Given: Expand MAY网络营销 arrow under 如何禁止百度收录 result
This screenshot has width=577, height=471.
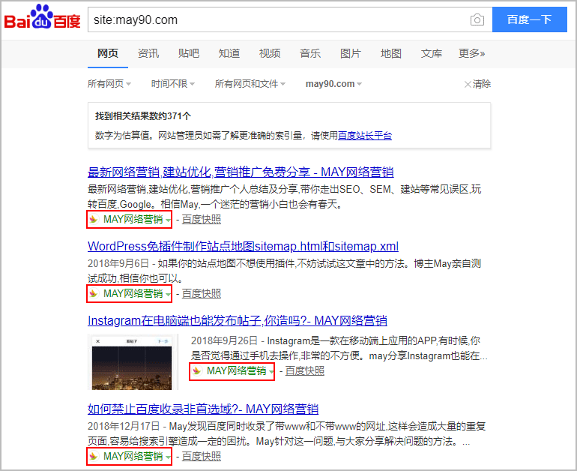Looking at the screenshot, I should click(168, 457).
